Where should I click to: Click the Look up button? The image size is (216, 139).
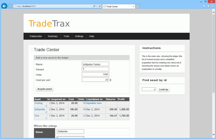tap(164, 89)
